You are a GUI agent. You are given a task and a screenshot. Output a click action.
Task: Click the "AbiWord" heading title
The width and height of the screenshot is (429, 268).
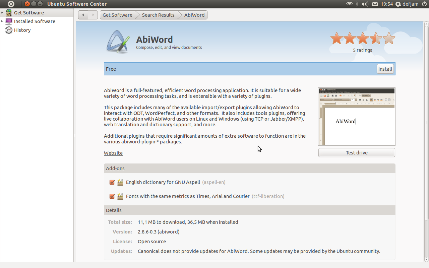click(x=155, y=40)
